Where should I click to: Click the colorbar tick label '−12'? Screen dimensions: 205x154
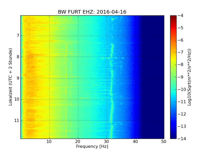tap(182, 114)
